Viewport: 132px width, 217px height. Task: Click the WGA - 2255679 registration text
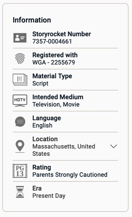pos(54,62)
